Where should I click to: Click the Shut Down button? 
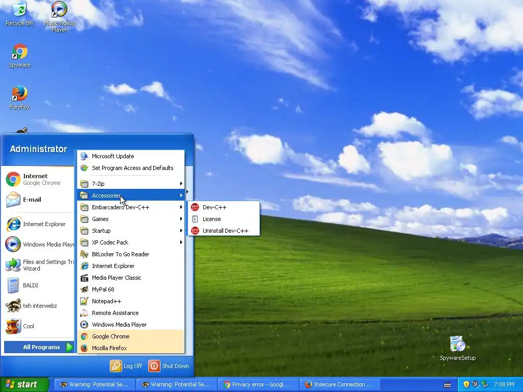[169, 366]
